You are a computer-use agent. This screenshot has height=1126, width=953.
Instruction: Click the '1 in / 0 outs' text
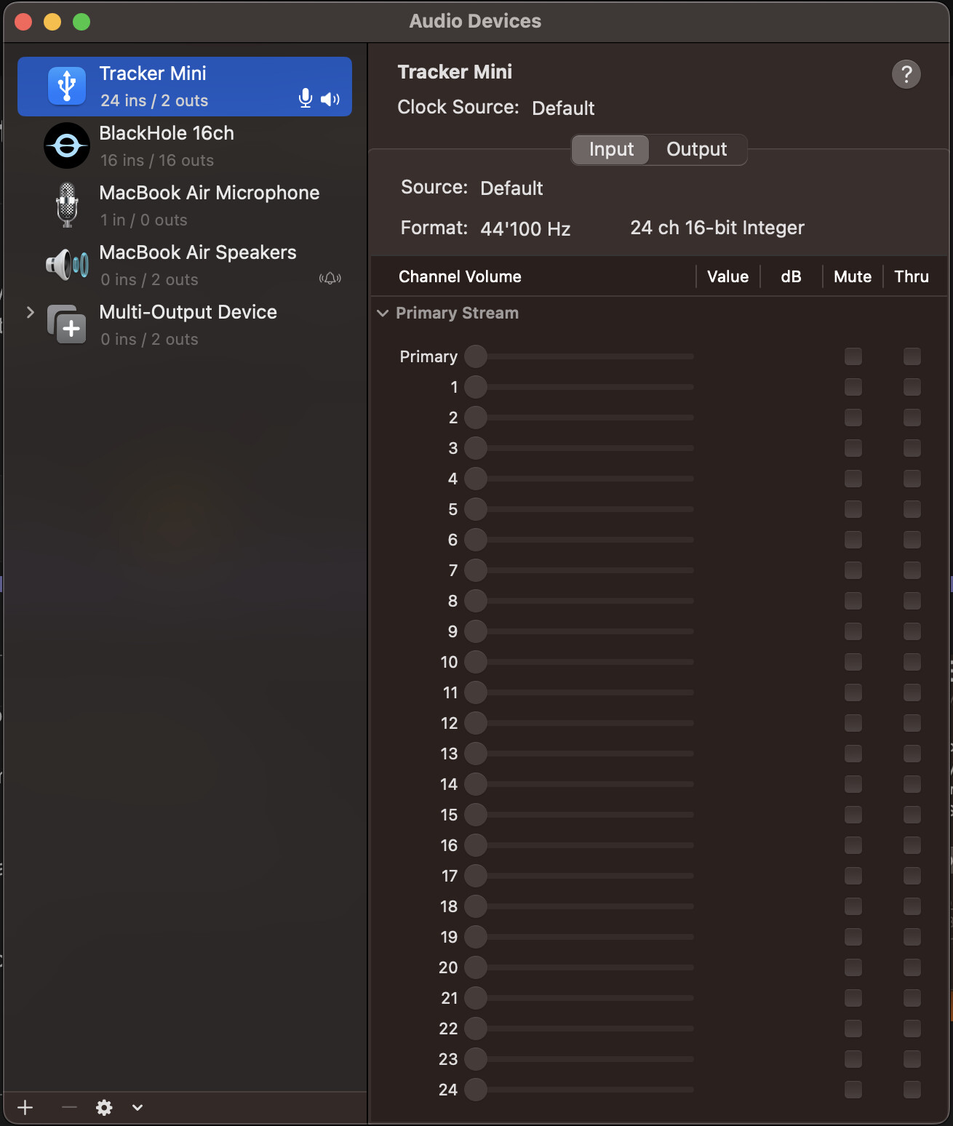point(144,220)
